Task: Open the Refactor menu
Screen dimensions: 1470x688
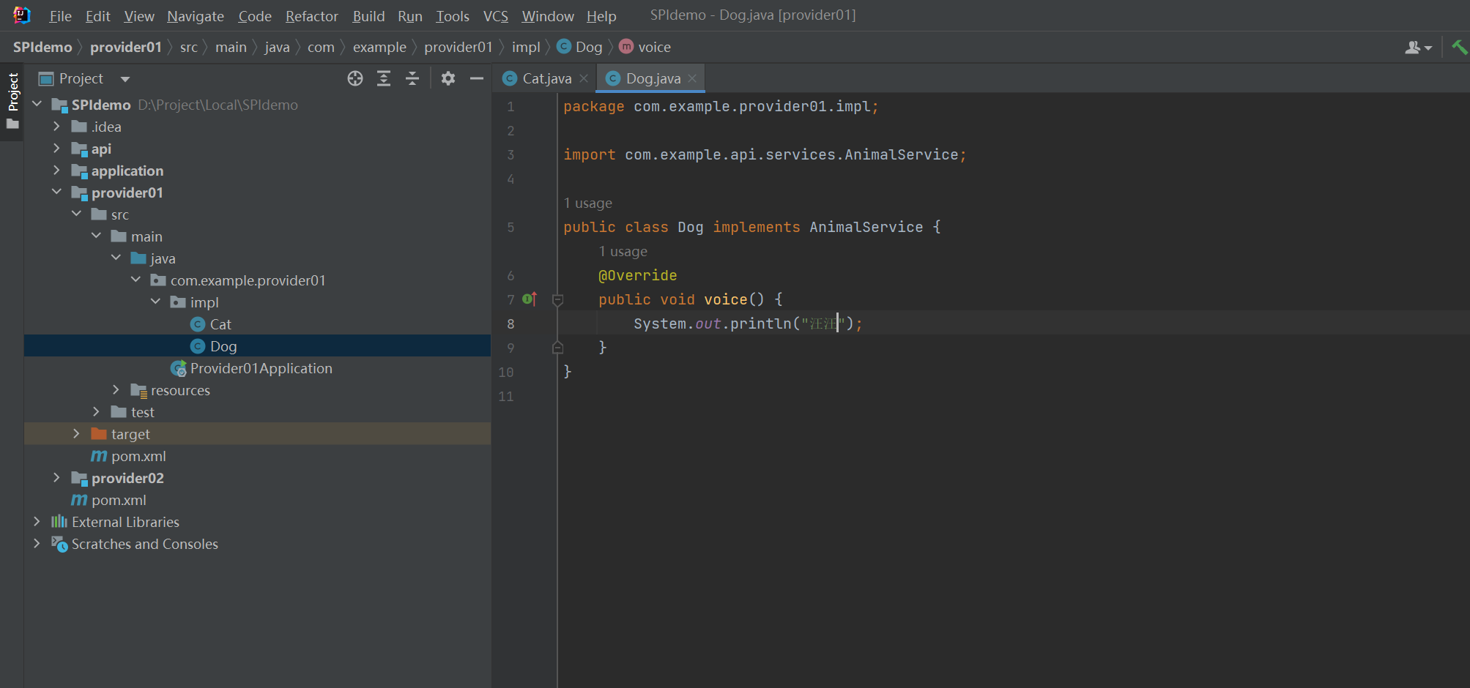Action: (x=312, y=16)
